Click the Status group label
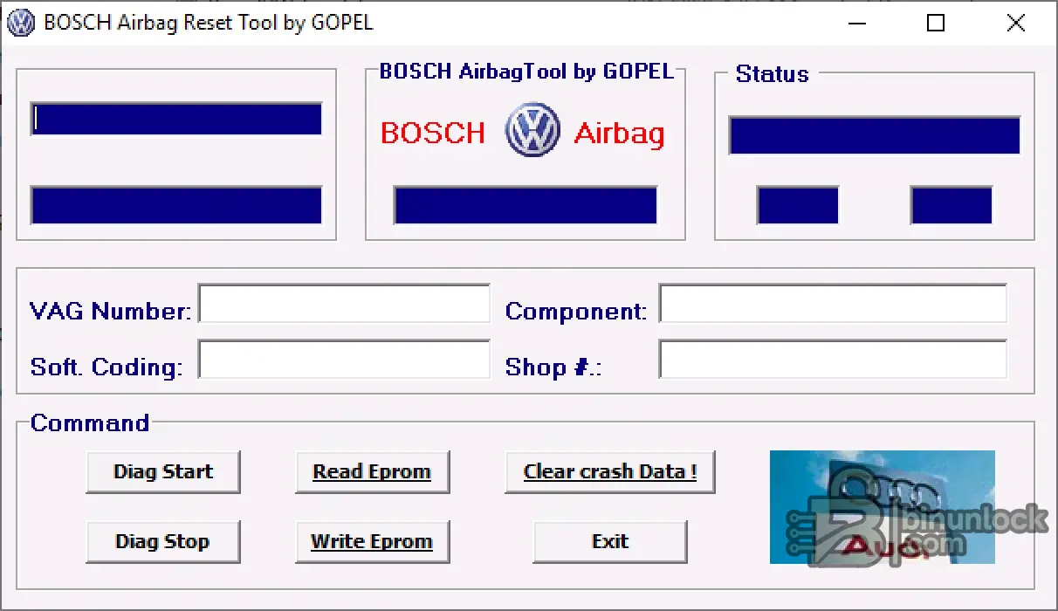 772,74
